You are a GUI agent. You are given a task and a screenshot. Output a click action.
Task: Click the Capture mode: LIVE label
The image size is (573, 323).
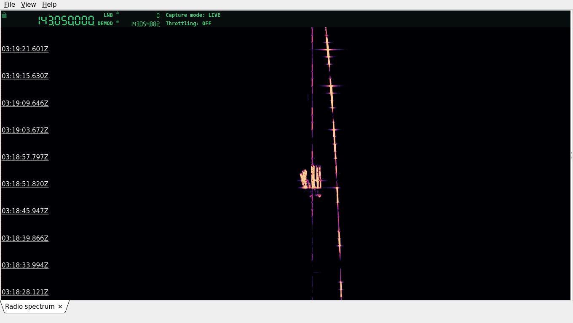193,15
